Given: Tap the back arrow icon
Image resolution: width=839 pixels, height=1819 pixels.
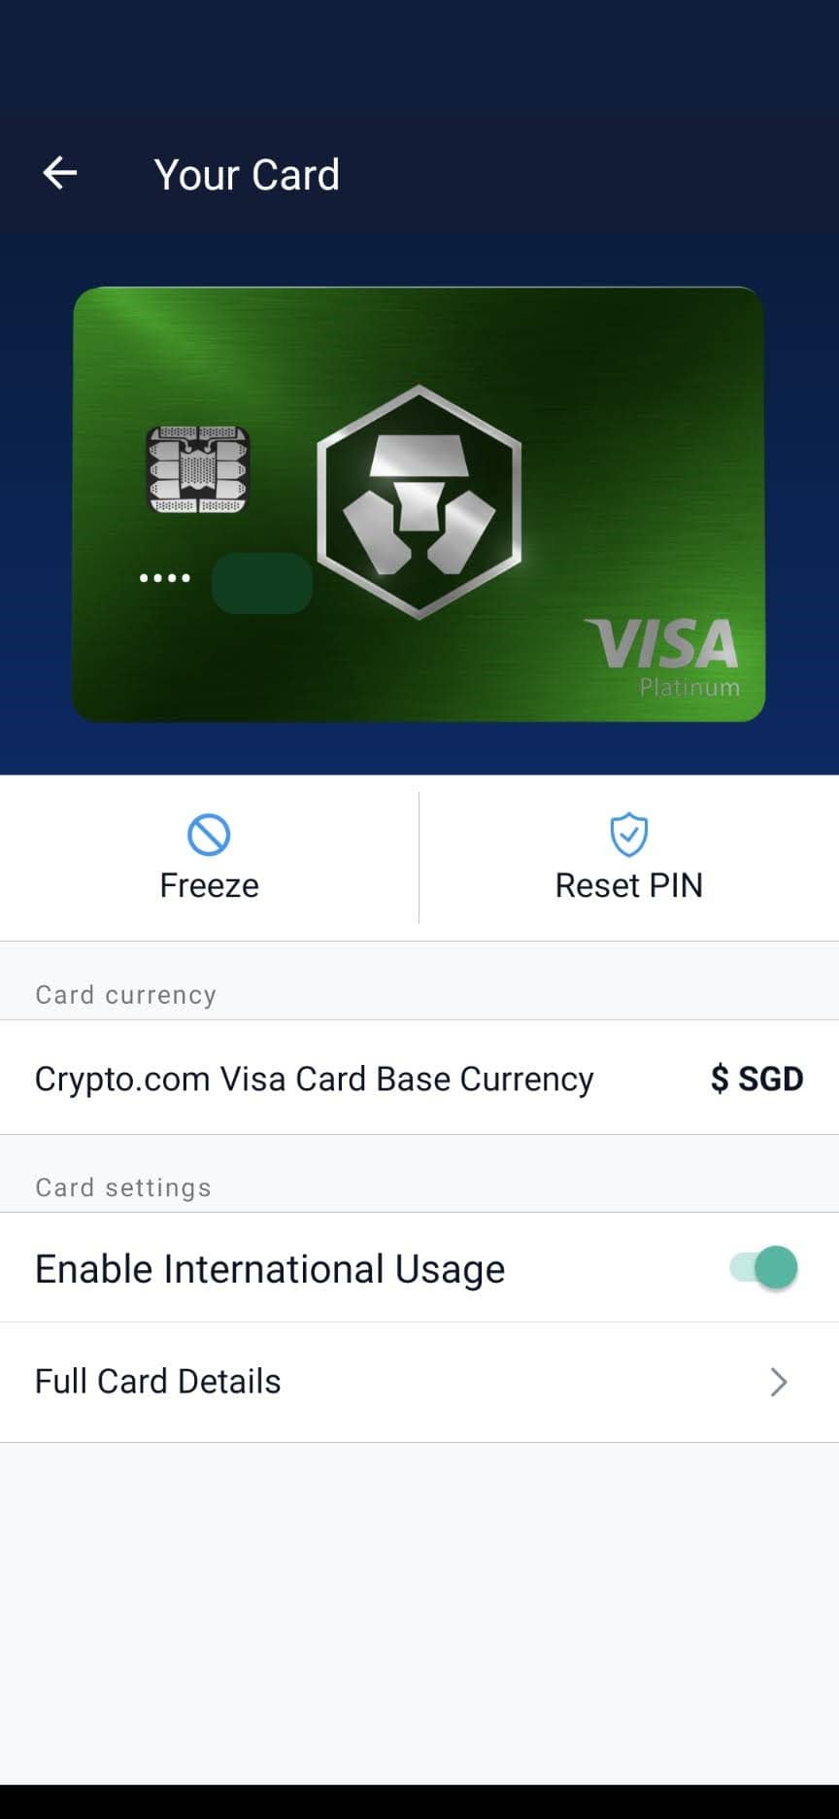Looking at the screenshot, I should point(60,174).
